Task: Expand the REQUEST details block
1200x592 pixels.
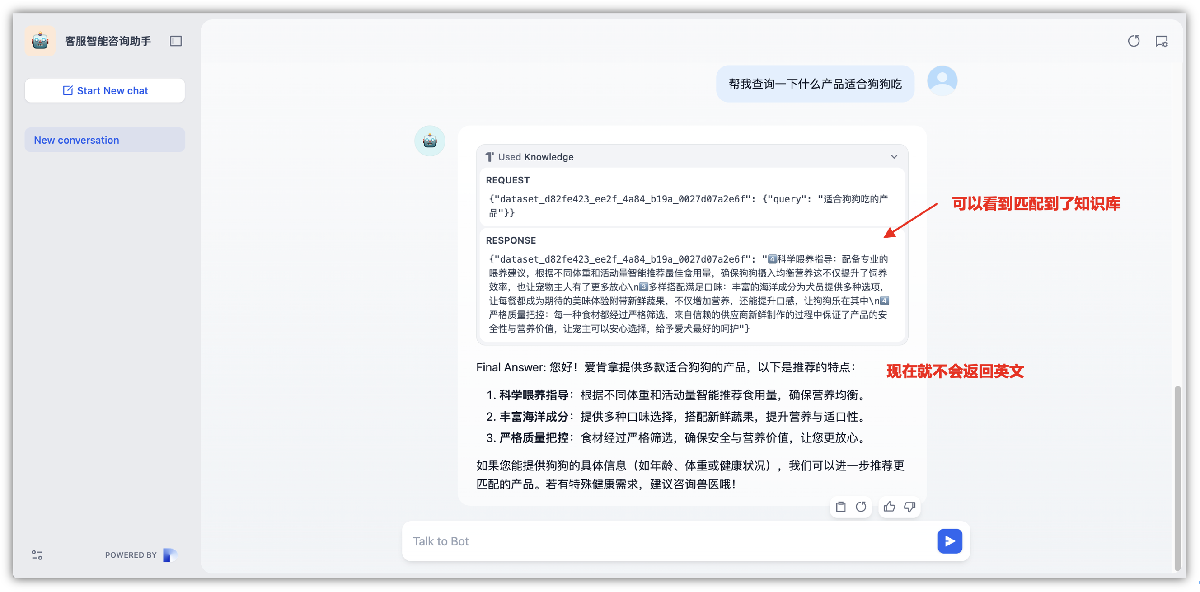Action: click(x=507, y=180)
